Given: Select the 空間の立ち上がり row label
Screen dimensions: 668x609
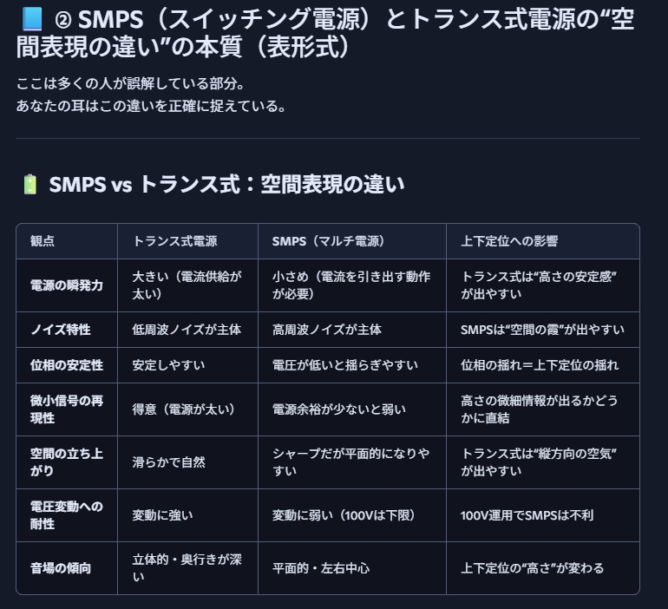Looking at the screenshot, I should 67,462.
